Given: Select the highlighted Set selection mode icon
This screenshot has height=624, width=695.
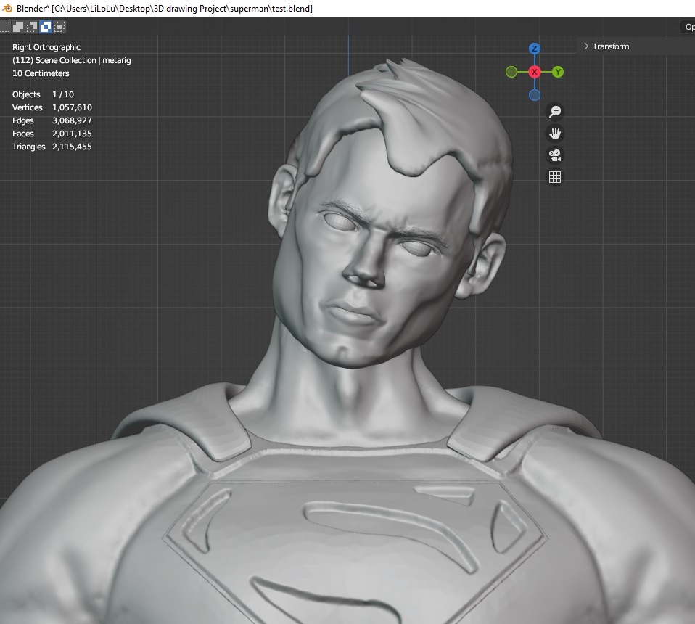Looking at the screenshot, I should (x=45, y=26).
